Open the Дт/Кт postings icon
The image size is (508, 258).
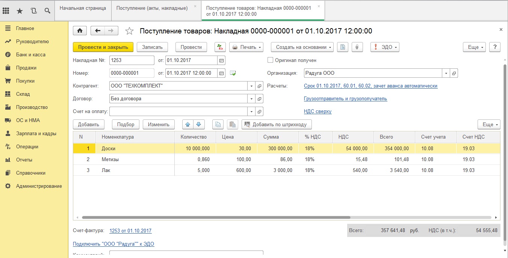coord(220,47)
